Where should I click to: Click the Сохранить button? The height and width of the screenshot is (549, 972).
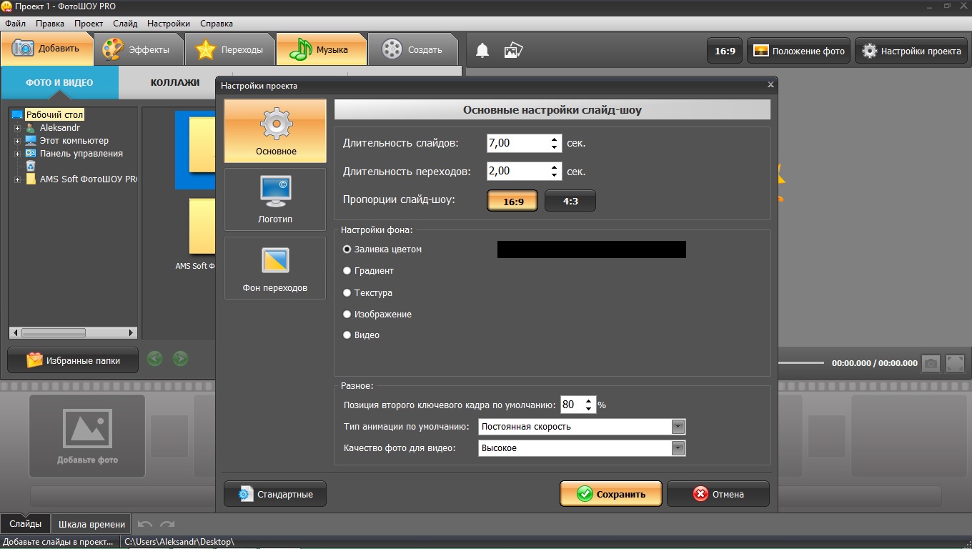click(x=610, y=494)
